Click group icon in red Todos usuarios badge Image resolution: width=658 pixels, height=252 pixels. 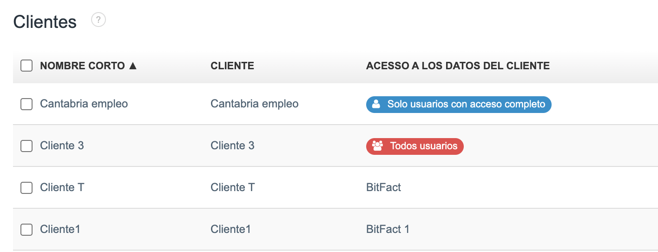click(x=377, y=146)
